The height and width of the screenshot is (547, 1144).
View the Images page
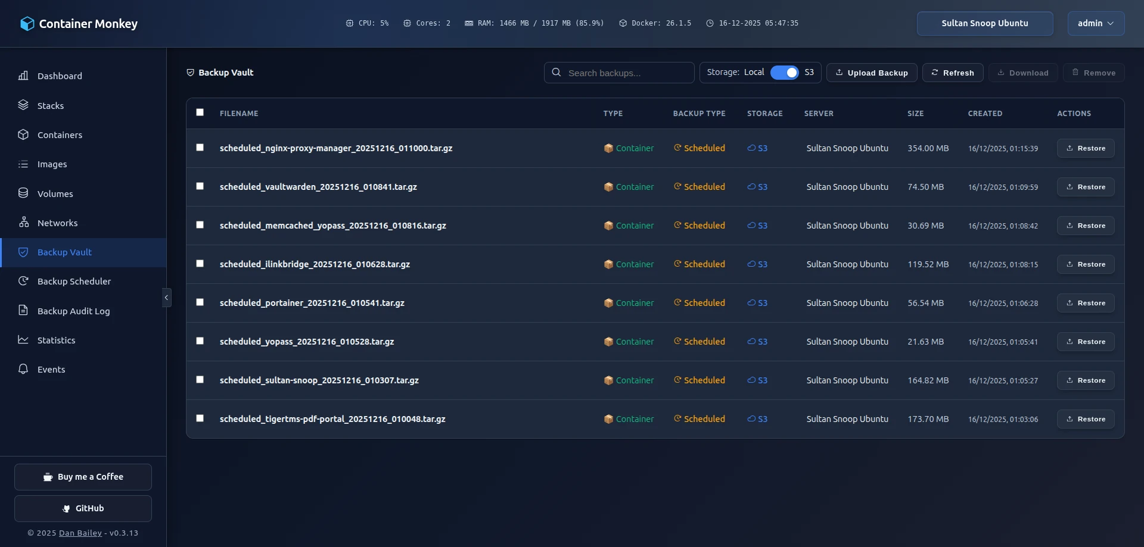pyautogui.click(x=53, y=164)
